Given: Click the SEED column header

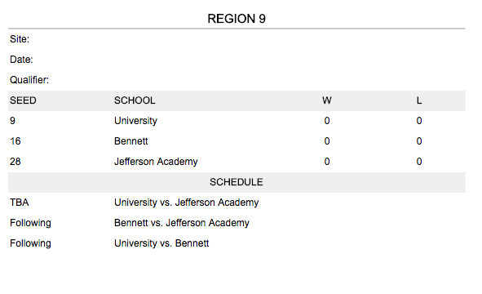Looking at the screenshot, I should (x=23, y=100).
